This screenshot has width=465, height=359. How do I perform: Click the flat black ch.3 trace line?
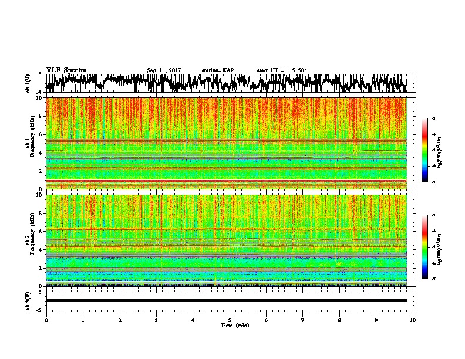click(x=226, y=300)
